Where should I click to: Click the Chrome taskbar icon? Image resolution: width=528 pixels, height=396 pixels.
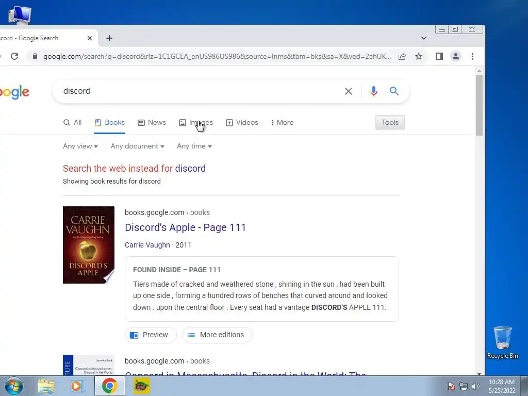click(x=109, y=386)
